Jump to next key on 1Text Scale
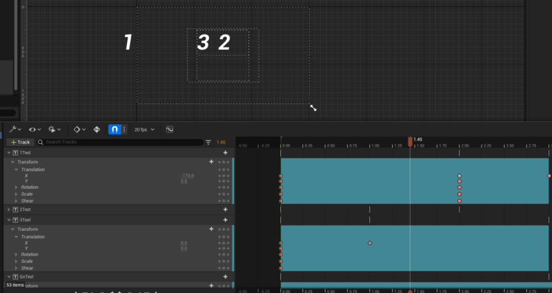 (228, 194)
